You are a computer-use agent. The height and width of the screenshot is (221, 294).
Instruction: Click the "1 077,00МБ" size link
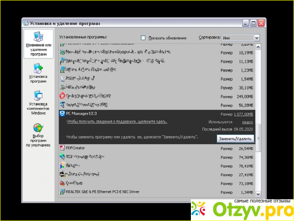pos(244,114)
